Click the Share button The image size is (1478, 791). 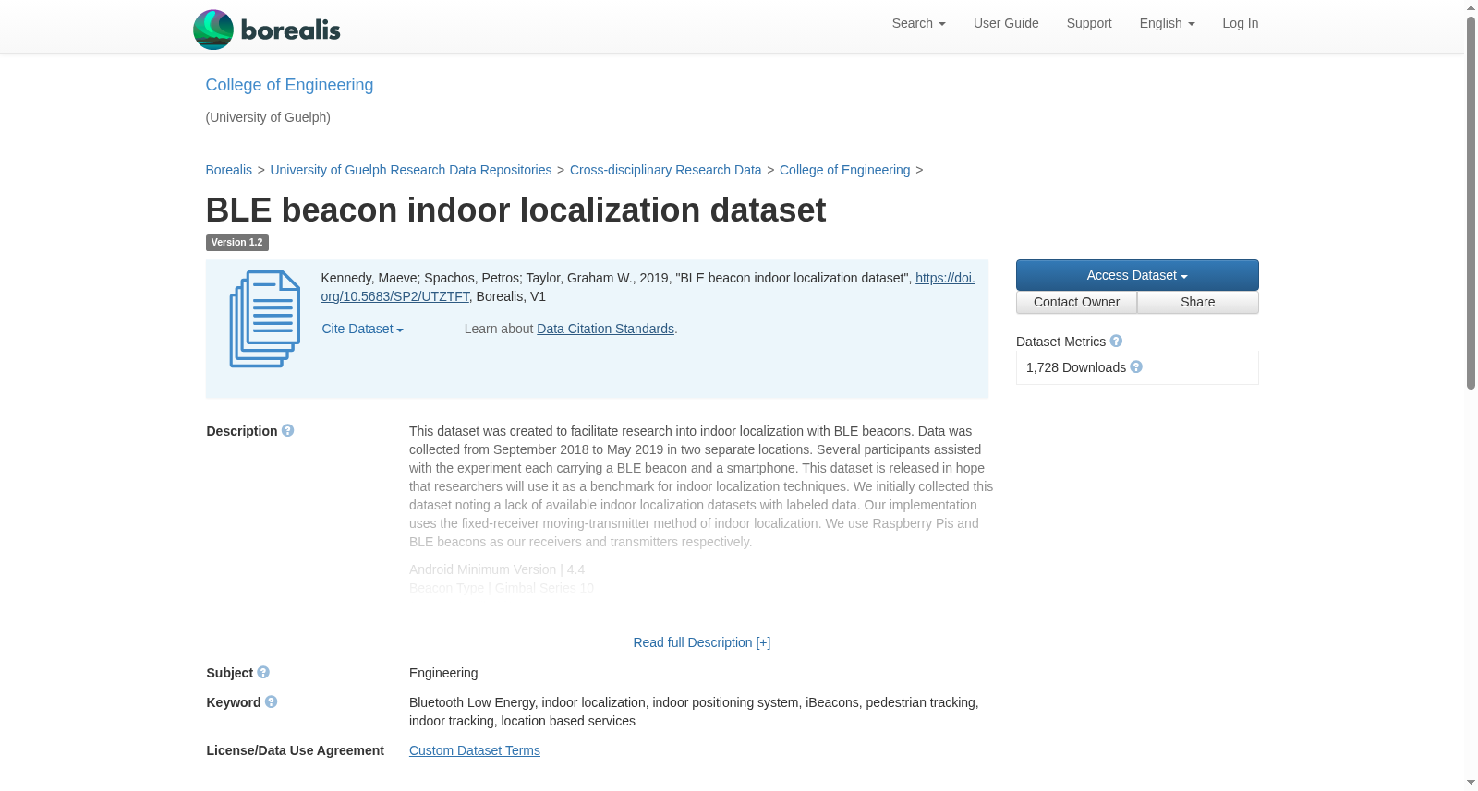point(1197,302)
